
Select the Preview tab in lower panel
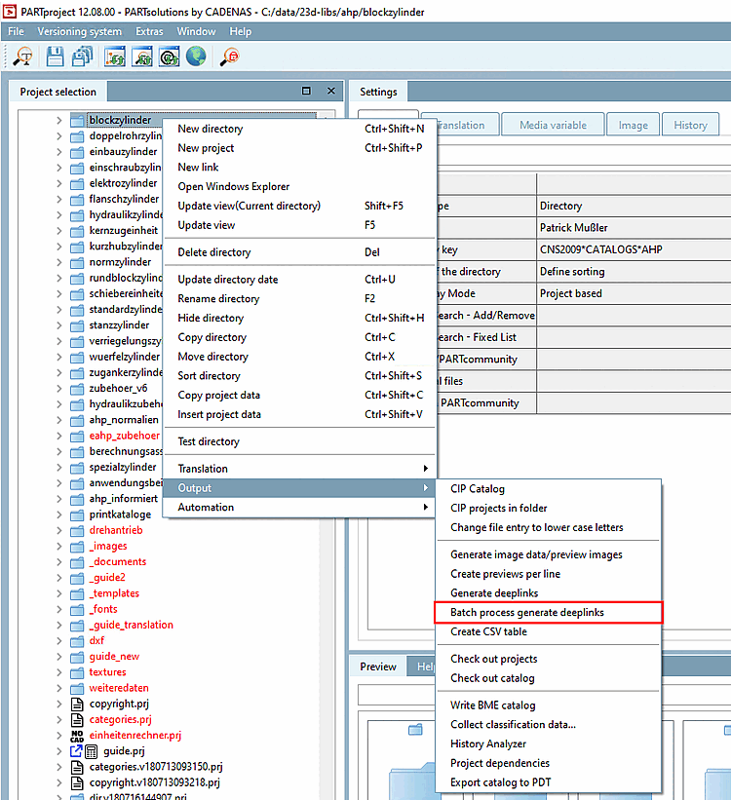378,667
